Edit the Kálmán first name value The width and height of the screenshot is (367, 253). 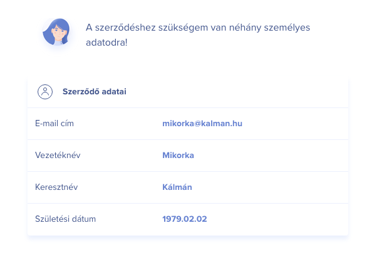click(x=177, y=187)
